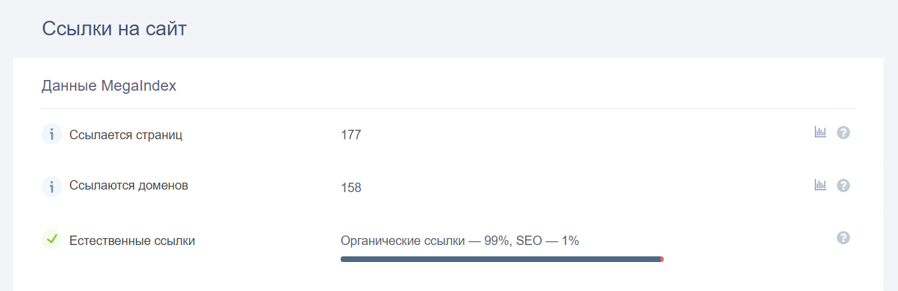The image size is (898, 291).
Task: Click the SEO — 1% text
Action: coord(548,241)
